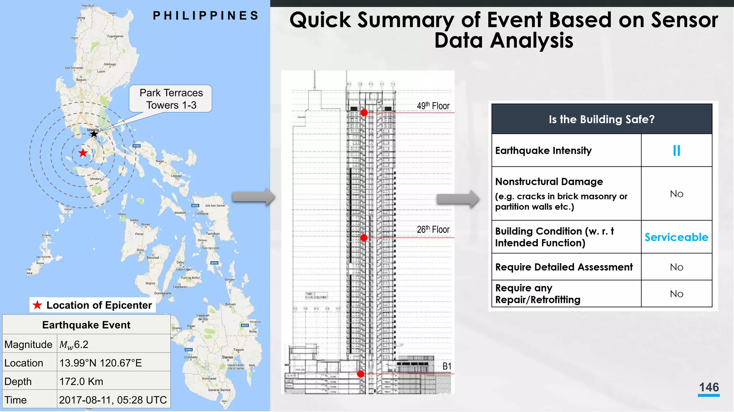
Task: Click the 'Serviceable' value
Action: pyautogui.click(x=676, y=237)
